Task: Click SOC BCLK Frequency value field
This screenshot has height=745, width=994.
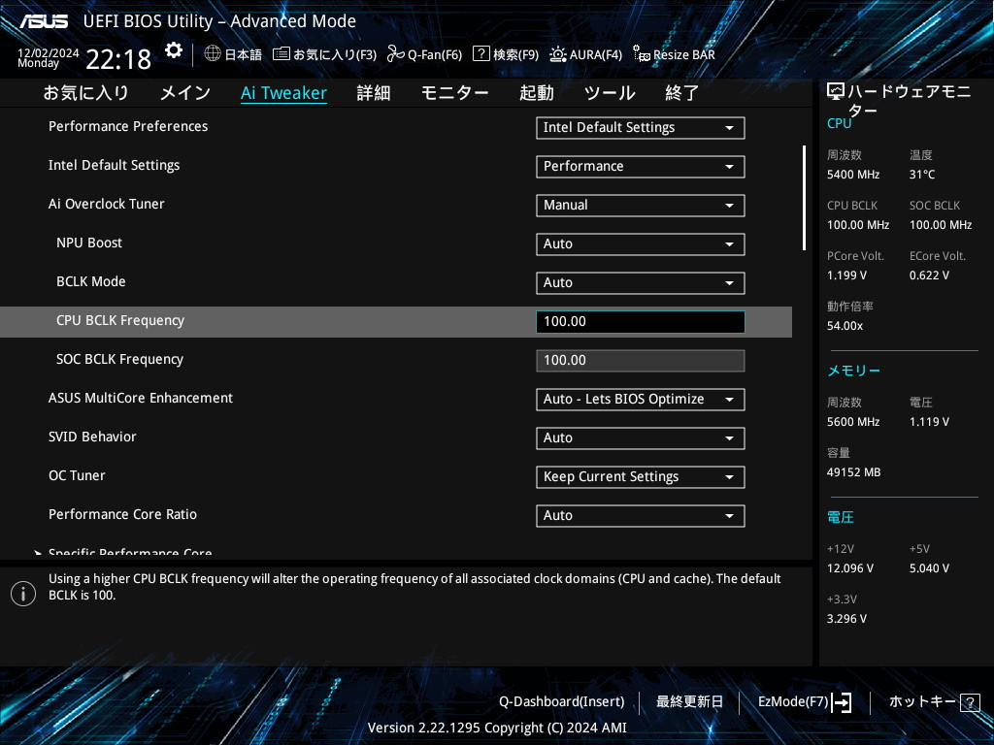Action: tap(641, 361)
